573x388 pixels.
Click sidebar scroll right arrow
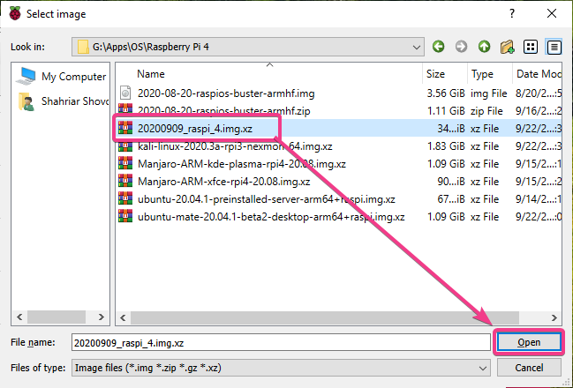click(x=102, y=317)
